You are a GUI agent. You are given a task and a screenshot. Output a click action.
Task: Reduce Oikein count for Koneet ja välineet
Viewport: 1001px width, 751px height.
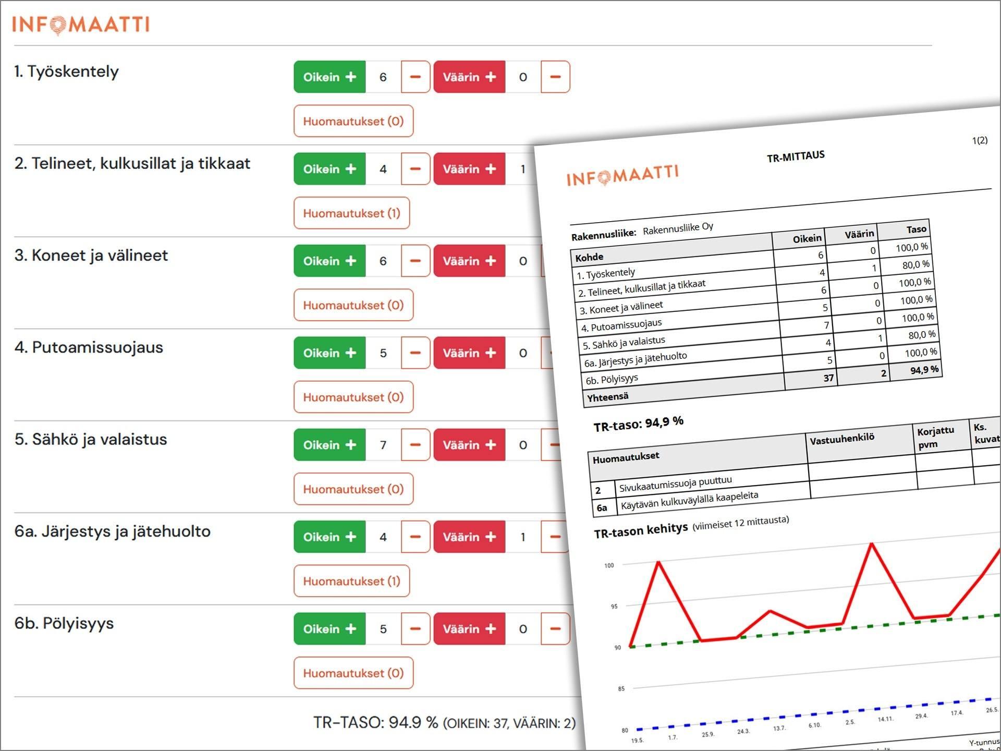click(416, 261)
